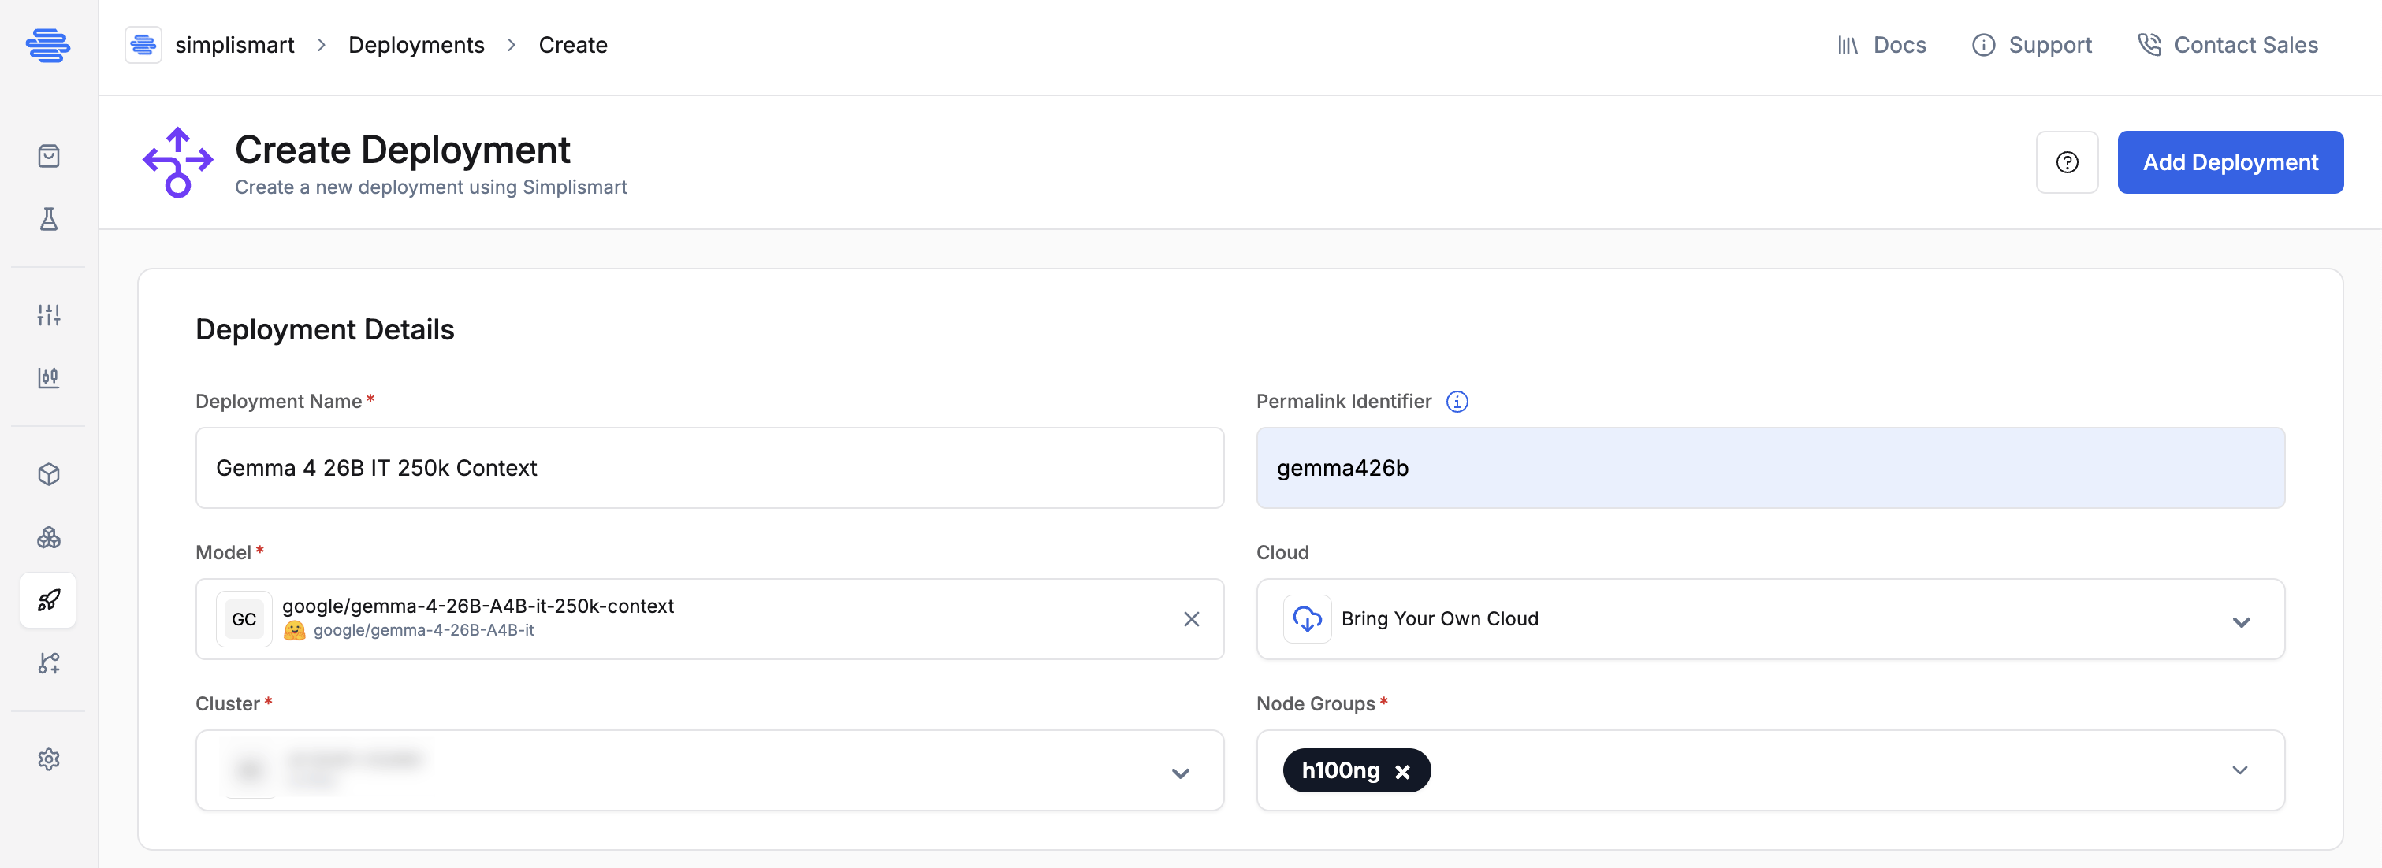This screenshot has height=868, width=2382.
Task: Select the sliders tuning icon in sidebar
Action: coord(48,315)
